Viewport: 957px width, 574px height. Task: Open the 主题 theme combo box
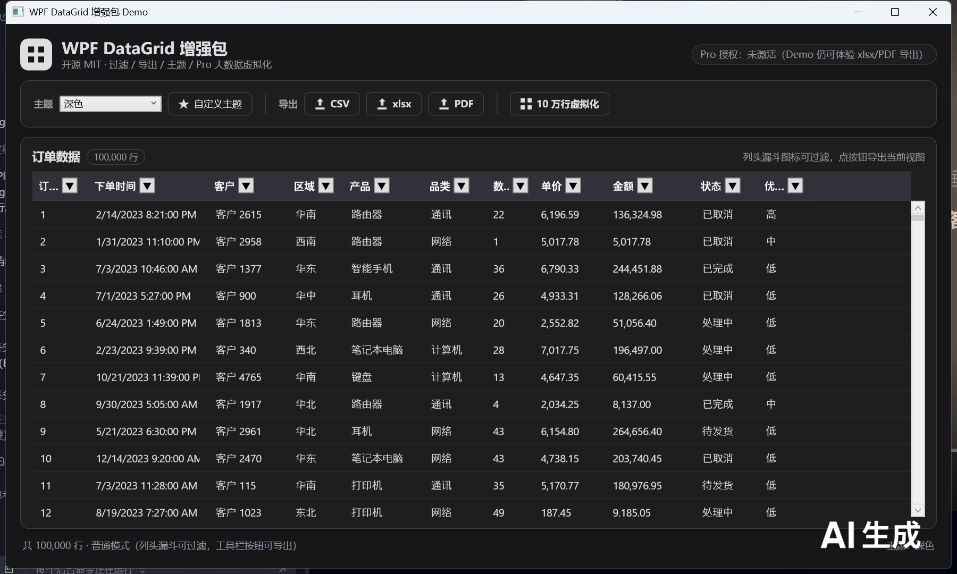(111, 104)
